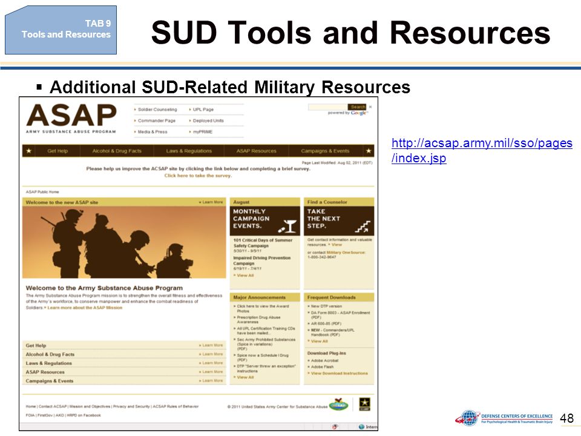Open Sec Army Prohibited Substances PDF
The height and width of the screenshot is (436, 581).
(x=265, y=344)
